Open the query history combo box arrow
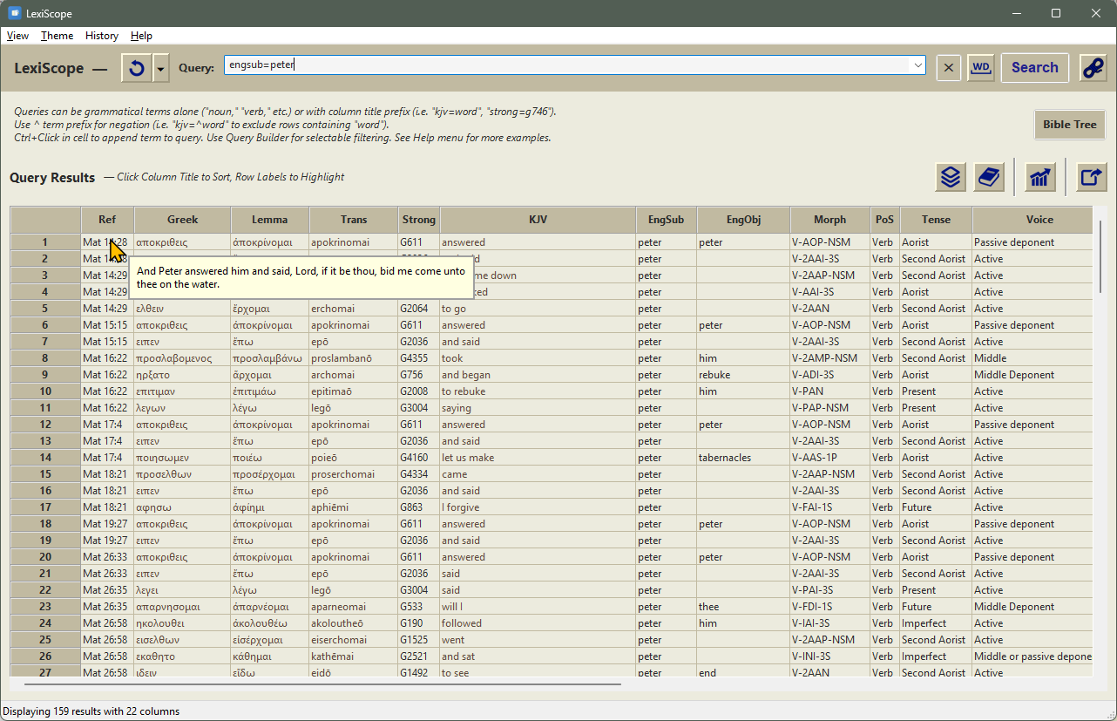 pos(917,65)
